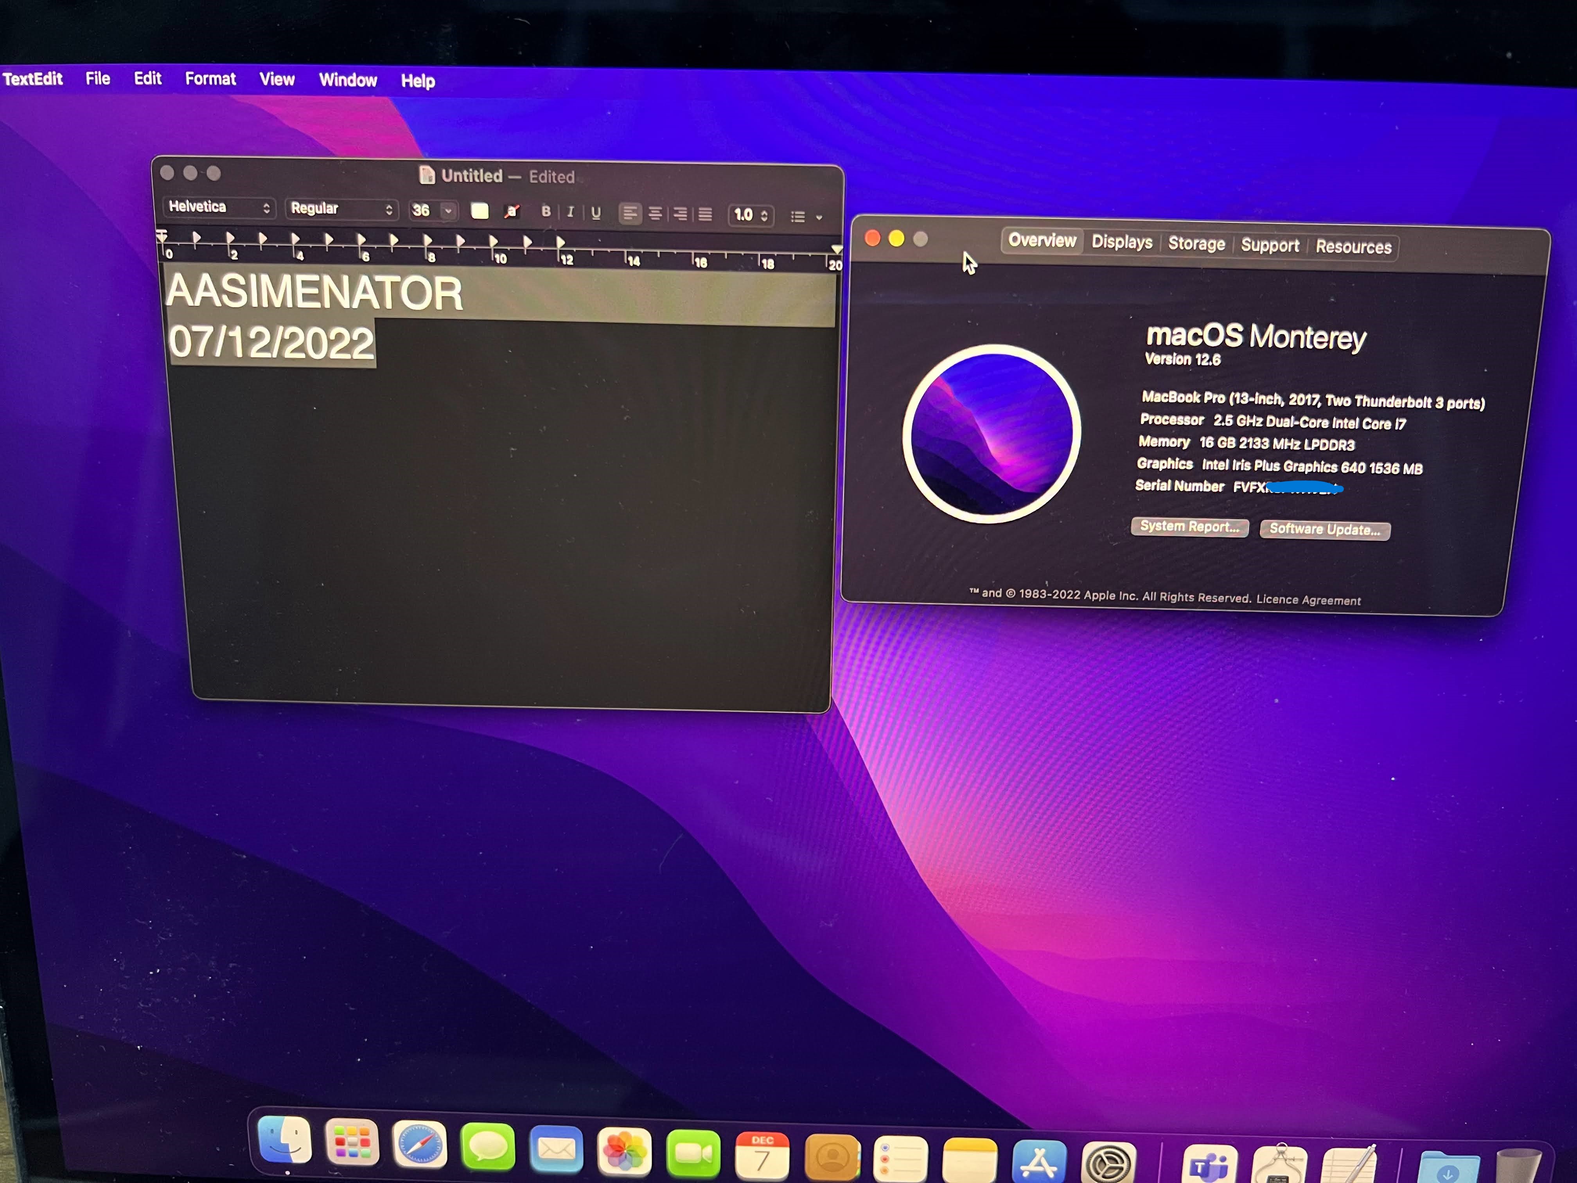
Task: Open the Window menu
Action: pyautogui.click(x=348, y=80)
